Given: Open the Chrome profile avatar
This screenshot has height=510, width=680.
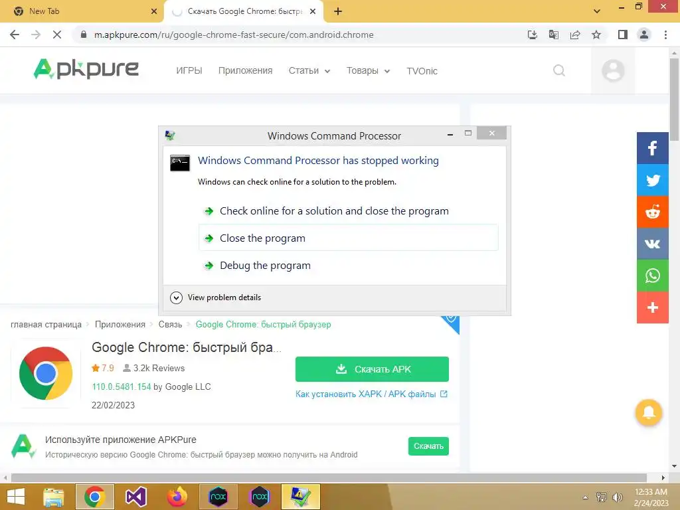Looking at the screenshot, I should coord(644,35).
